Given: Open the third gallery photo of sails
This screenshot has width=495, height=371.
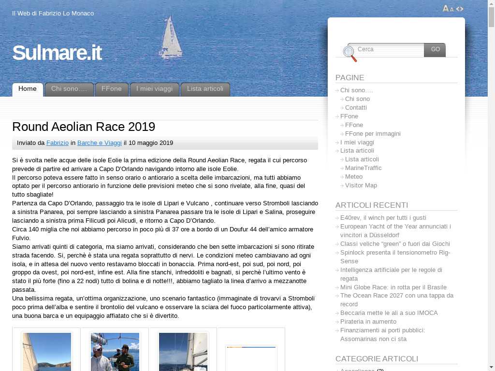Looking at the screenshot, I should coord(183,351).
